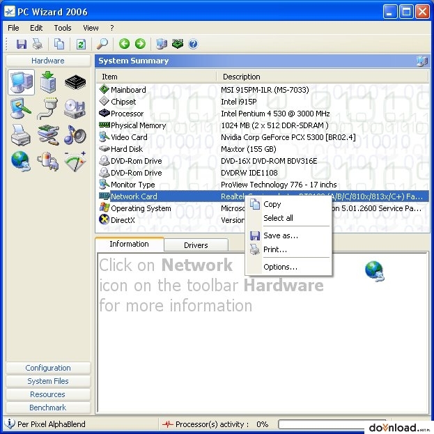The image size is (434, 434).
Task: Switch to the Drivers tab
Action: pos(196,245)
